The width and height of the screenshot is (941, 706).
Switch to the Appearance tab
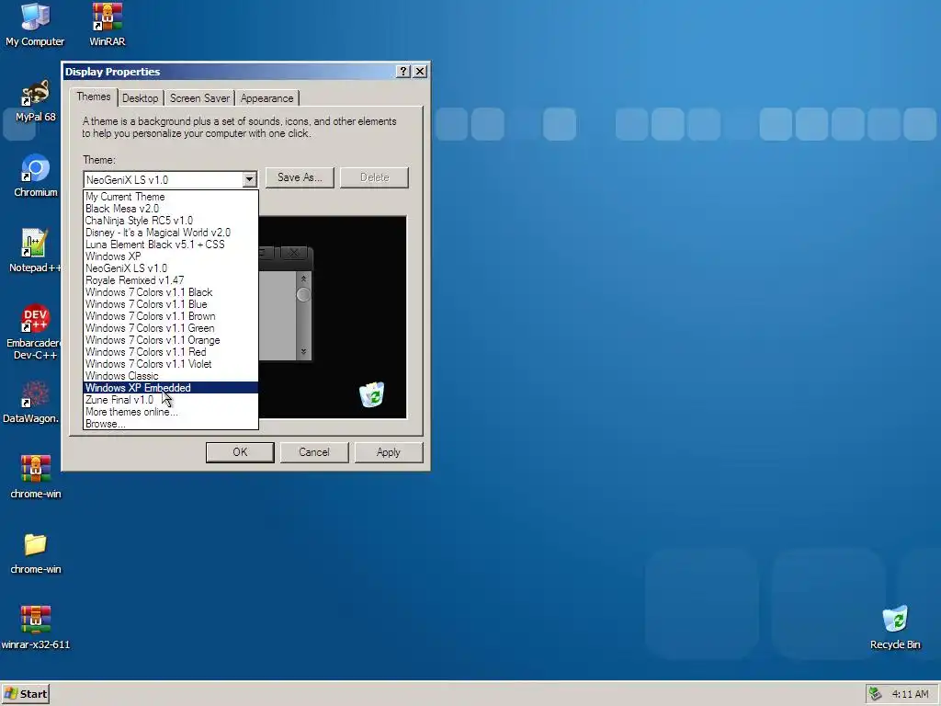click(x=267, y=98)
